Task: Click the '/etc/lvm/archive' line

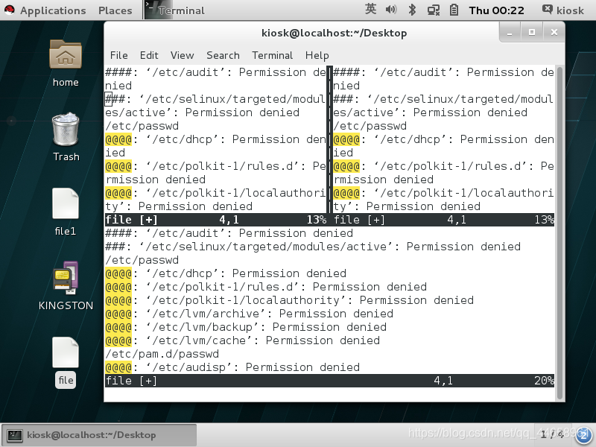Action: 250,314
